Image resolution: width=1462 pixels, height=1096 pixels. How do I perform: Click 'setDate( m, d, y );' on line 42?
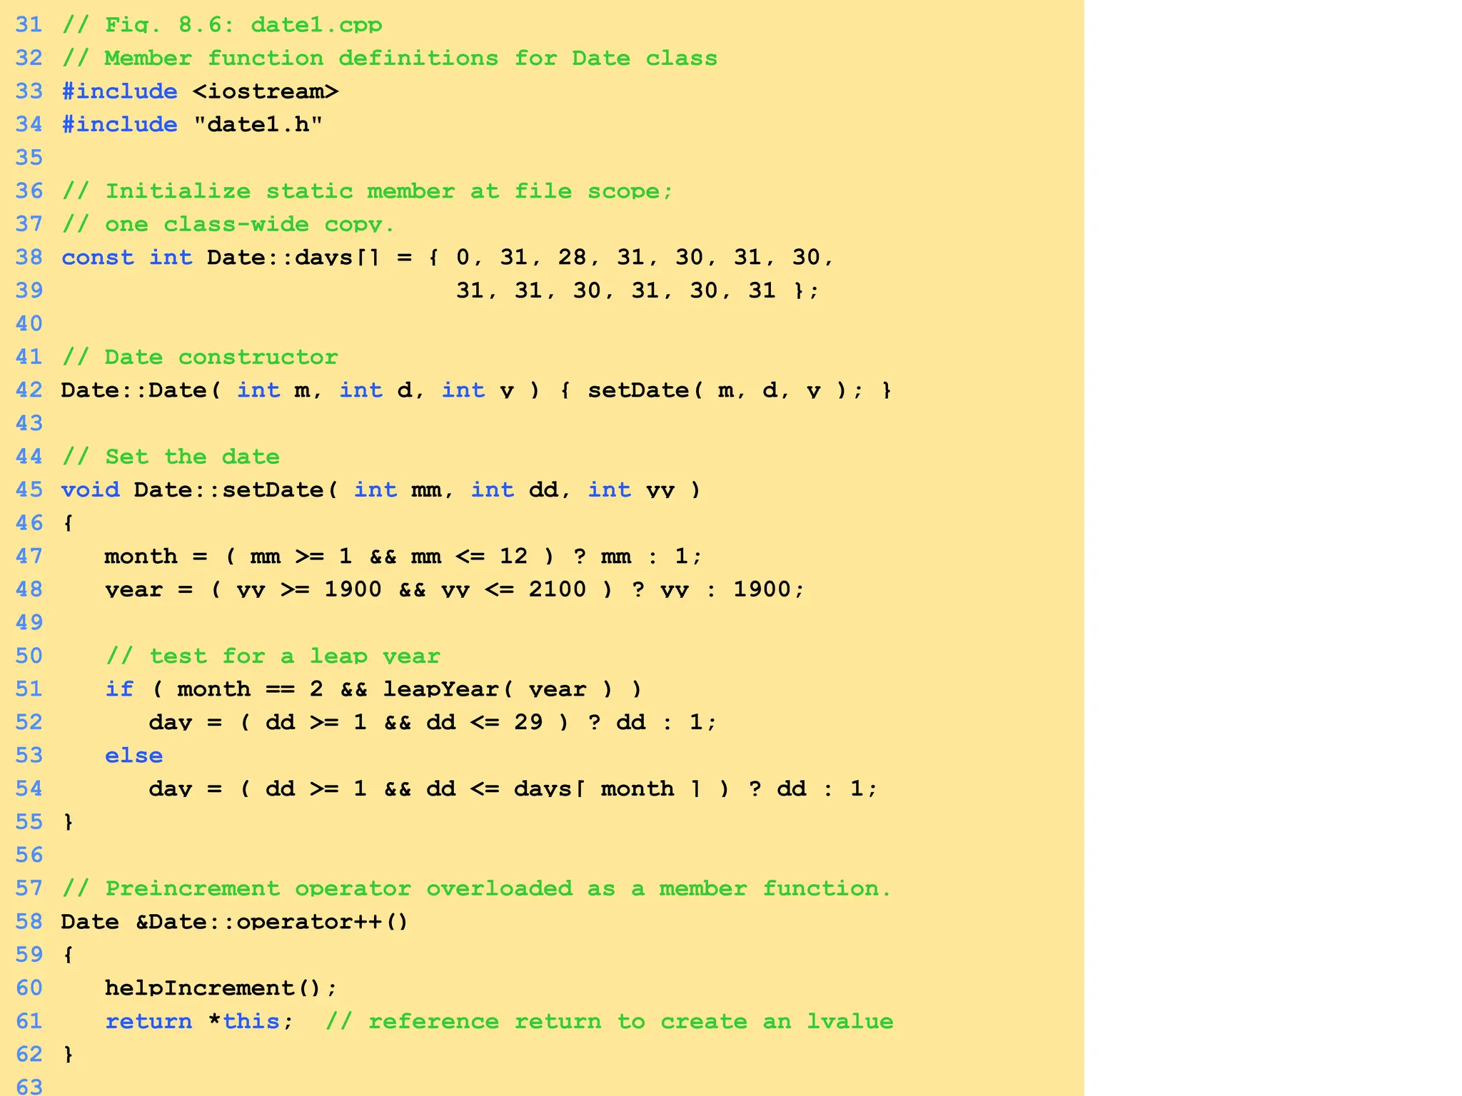(x=725, y=390)
